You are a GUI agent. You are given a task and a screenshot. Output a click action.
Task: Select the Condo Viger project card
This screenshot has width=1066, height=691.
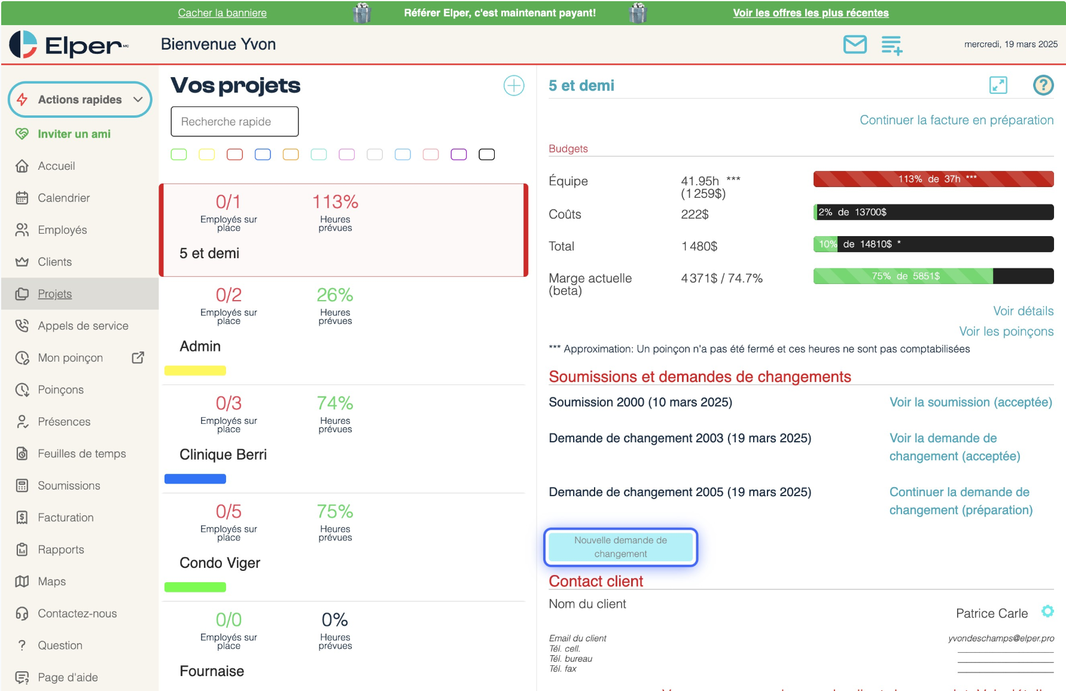point(343,547)
